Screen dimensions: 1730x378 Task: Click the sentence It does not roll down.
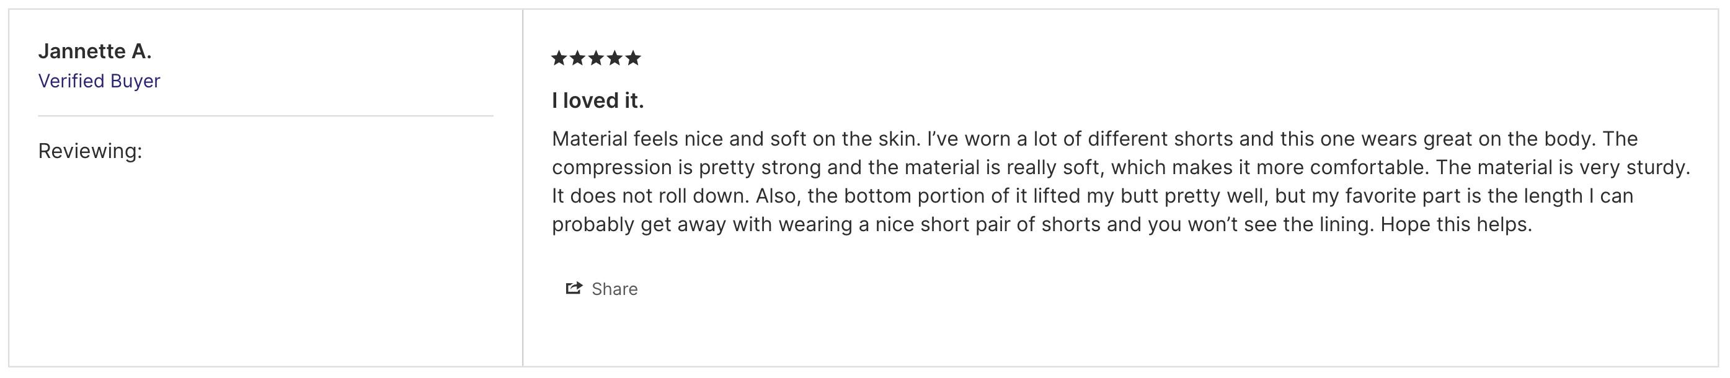650,196
